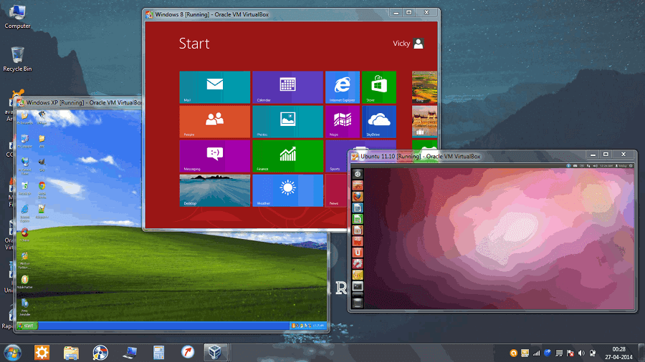Open the host Computer desktop icon
This screenshot has height=362, width=645.
(x=17, y=16)
